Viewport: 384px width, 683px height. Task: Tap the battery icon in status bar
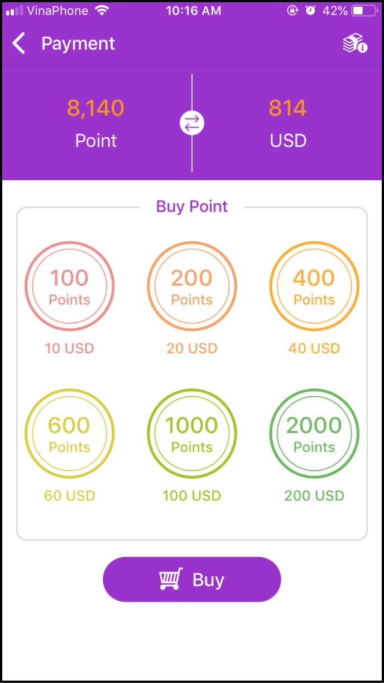click(366, 11)
